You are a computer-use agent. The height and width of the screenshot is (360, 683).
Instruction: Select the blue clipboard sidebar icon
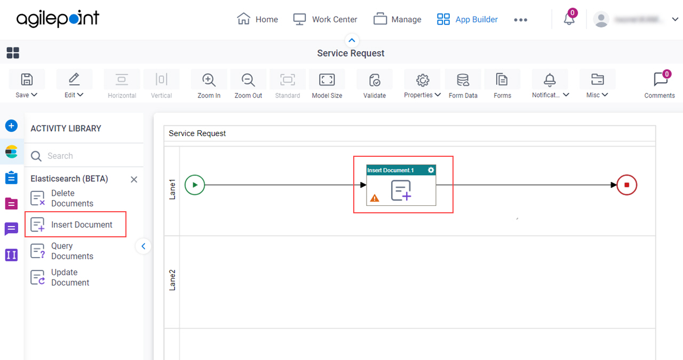(x=11, y=178)
